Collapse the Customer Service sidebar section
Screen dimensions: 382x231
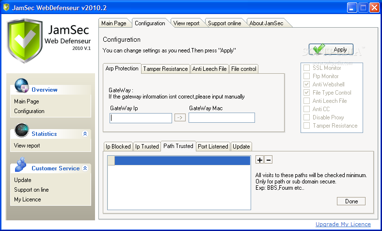point(85,168)
